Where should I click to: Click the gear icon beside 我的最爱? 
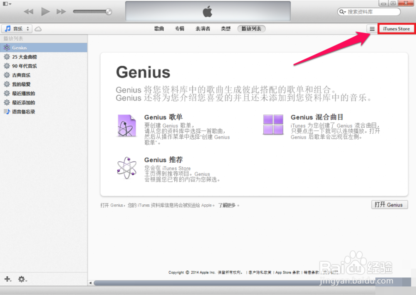7,84
